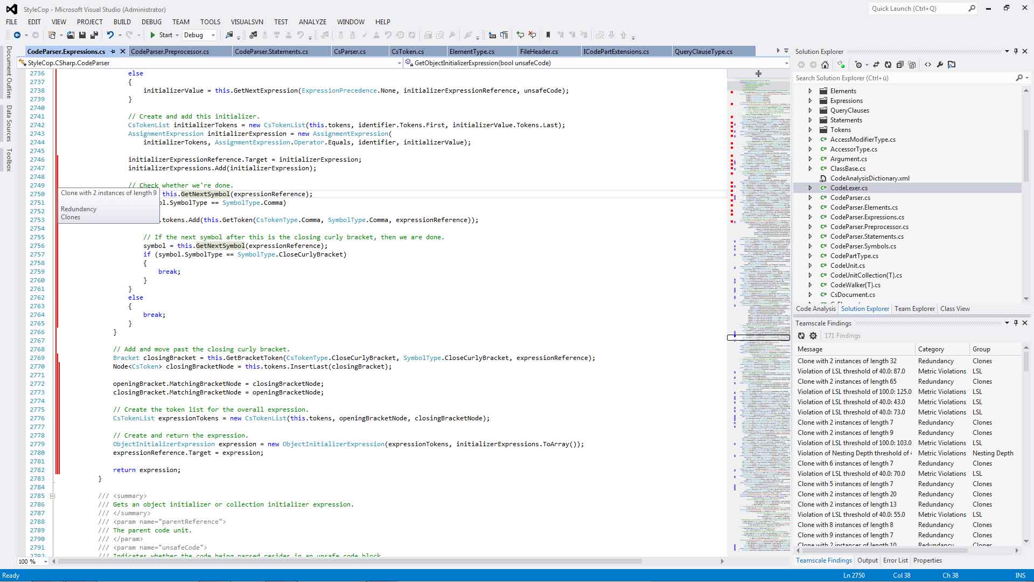The height and width of the screenshot is (582, 1034).
Task: Expand the Expressions folder in Solution Explorer
Action: 810,101
